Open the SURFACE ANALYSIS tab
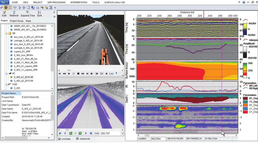 [115, 3]
